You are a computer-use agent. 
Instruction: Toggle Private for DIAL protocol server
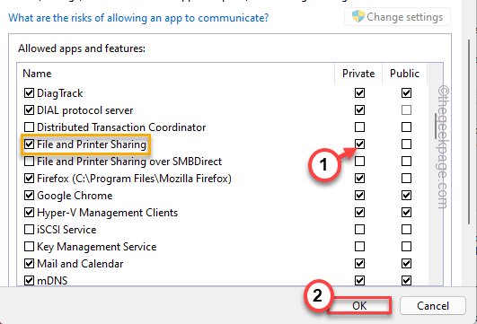coord(359,110)
